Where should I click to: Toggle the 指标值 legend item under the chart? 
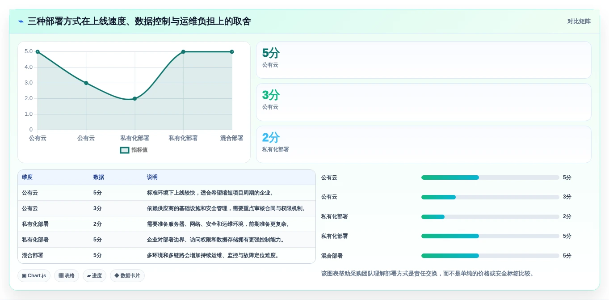[x=134, y=150]
